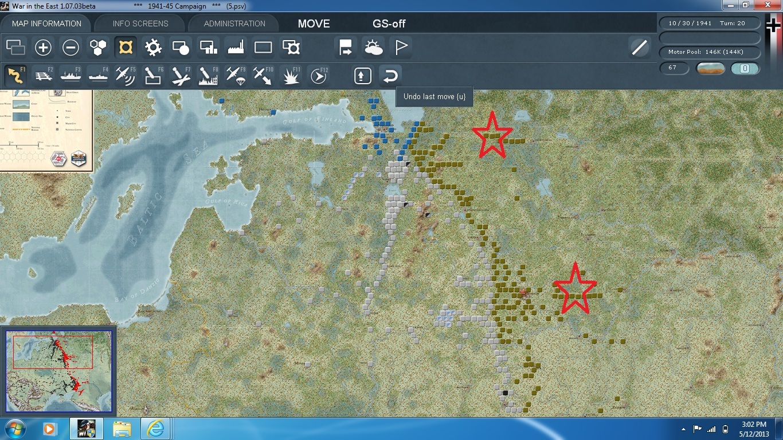Switch to the Info Screens tab

pos(140,23)
